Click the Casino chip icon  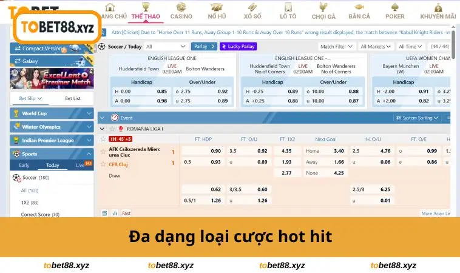(x=181, y=7)
